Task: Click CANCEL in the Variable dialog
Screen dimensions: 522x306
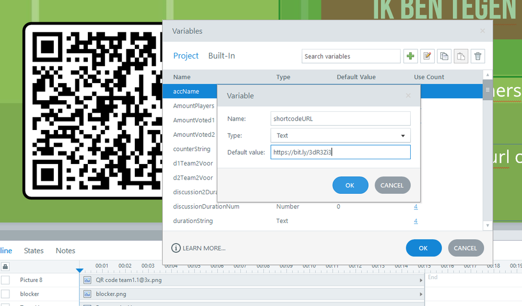Action: click(392, 185)
